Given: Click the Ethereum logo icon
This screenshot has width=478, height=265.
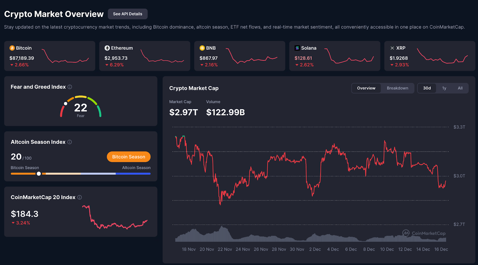Looking at the screenshot, I should [107, 48].
